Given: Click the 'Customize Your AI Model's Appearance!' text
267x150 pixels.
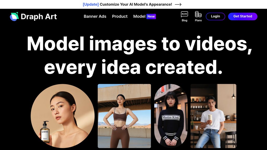Looking at the screenshot, I should (136, 4).
